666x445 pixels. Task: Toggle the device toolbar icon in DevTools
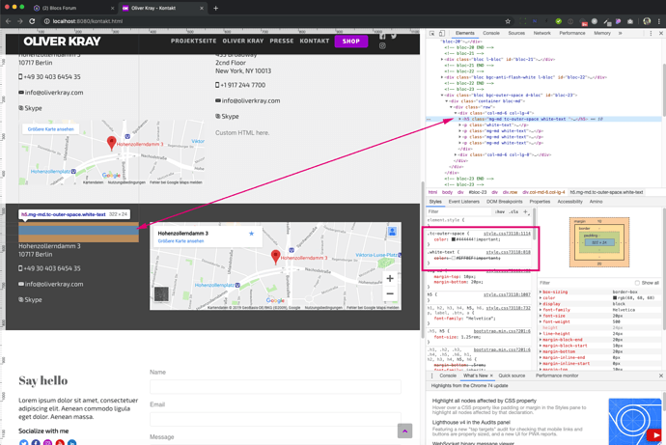pos(442,33)
